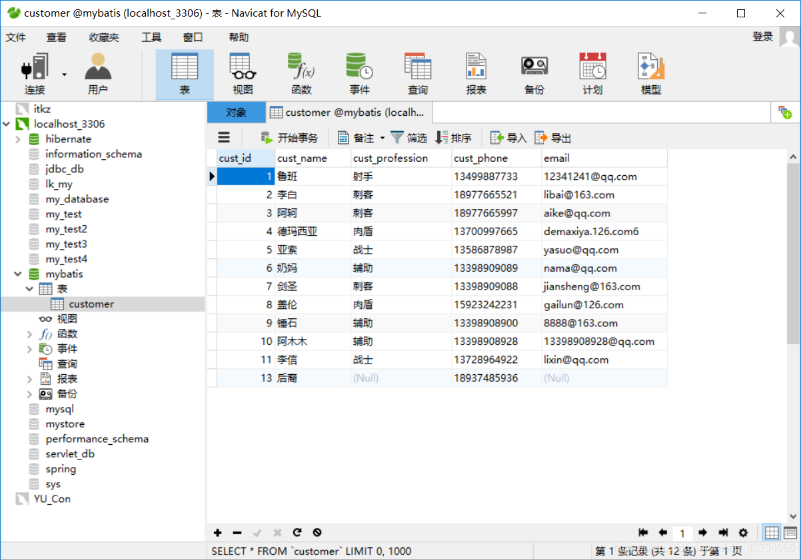Screen dimensions: 801x560
Task: Select the YU_Con connection
Action: pos(52,499)
